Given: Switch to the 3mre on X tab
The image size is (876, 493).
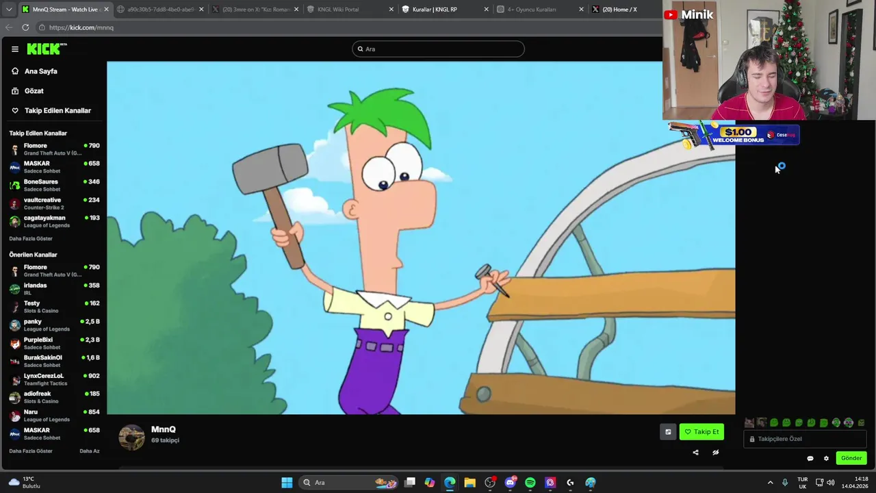Looking at the screenshot, I should tap(255, 10).
